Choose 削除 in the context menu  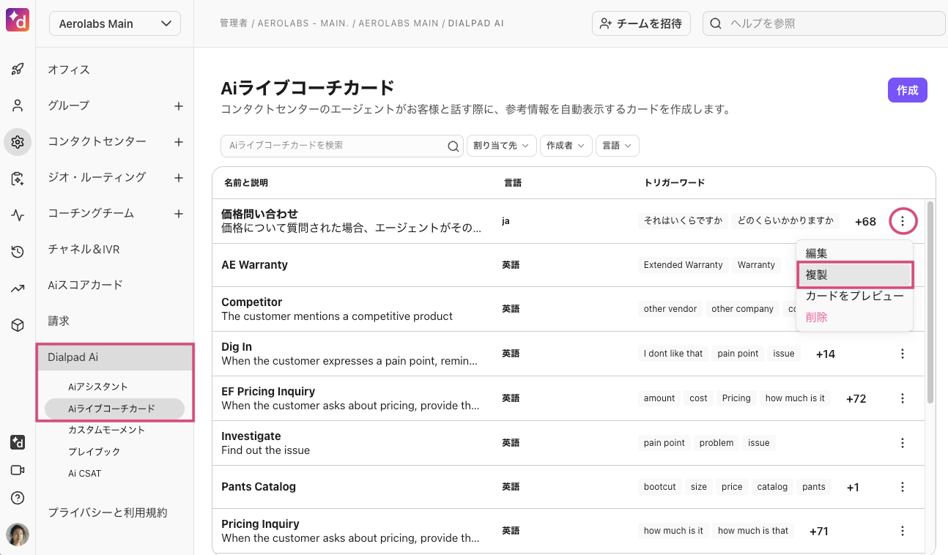pyautogui.click(x=817, y=317)
